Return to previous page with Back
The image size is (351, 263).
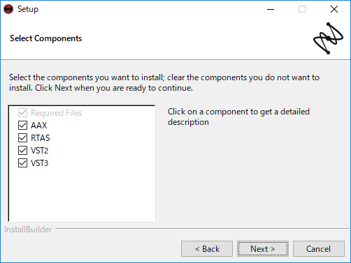207,249
